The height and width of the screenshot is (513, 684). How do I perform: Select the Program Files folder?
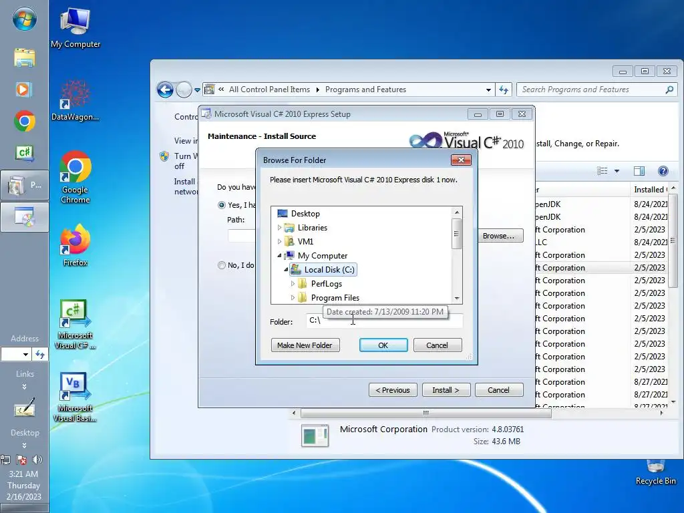click(x=335, y=298)
